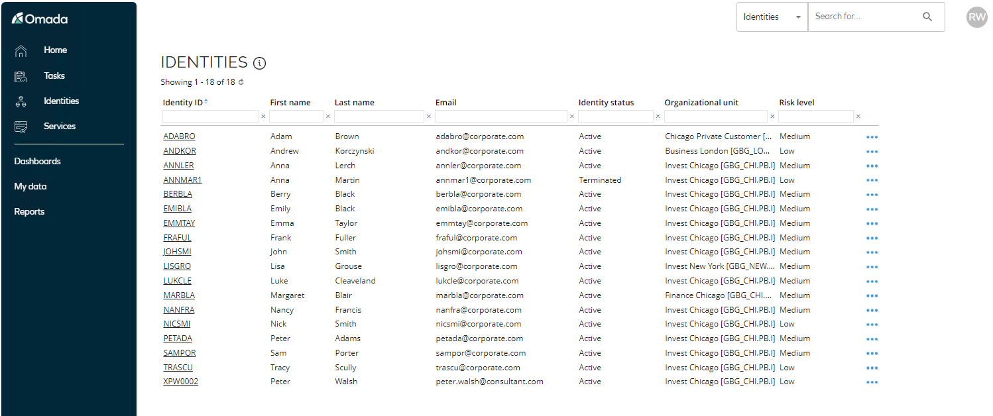
Task: Open the LUKCLE identity link
Action: click(177, 281)
